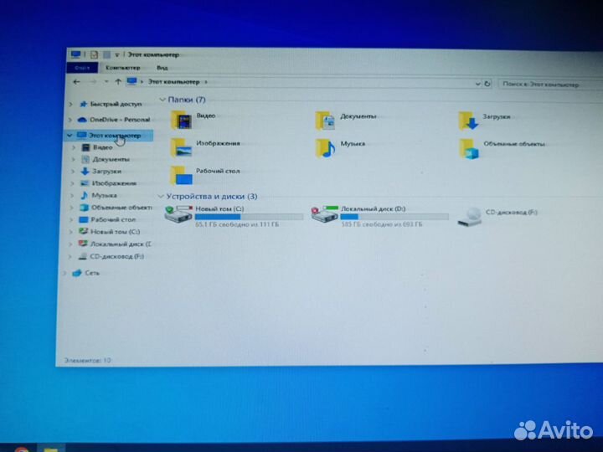
Task: Select the CD-дисковод (F:) drive icon
Action: (x=471, y=217)
